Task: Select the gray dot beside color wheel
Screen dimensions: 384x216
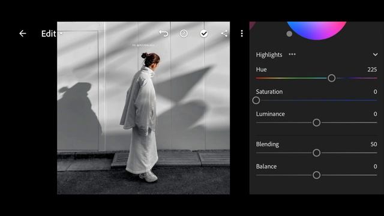Action: click(289, 34)
